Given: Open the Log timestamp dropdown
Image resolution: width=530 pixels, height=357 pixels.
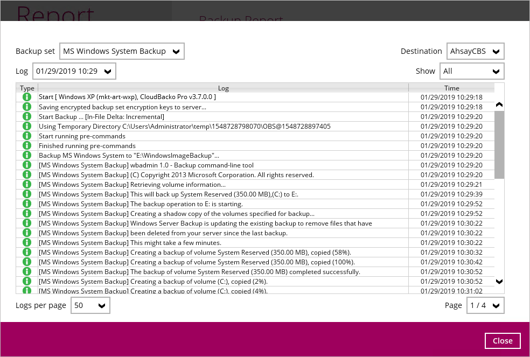Looking at the screenshot, I should click(74, 71).
